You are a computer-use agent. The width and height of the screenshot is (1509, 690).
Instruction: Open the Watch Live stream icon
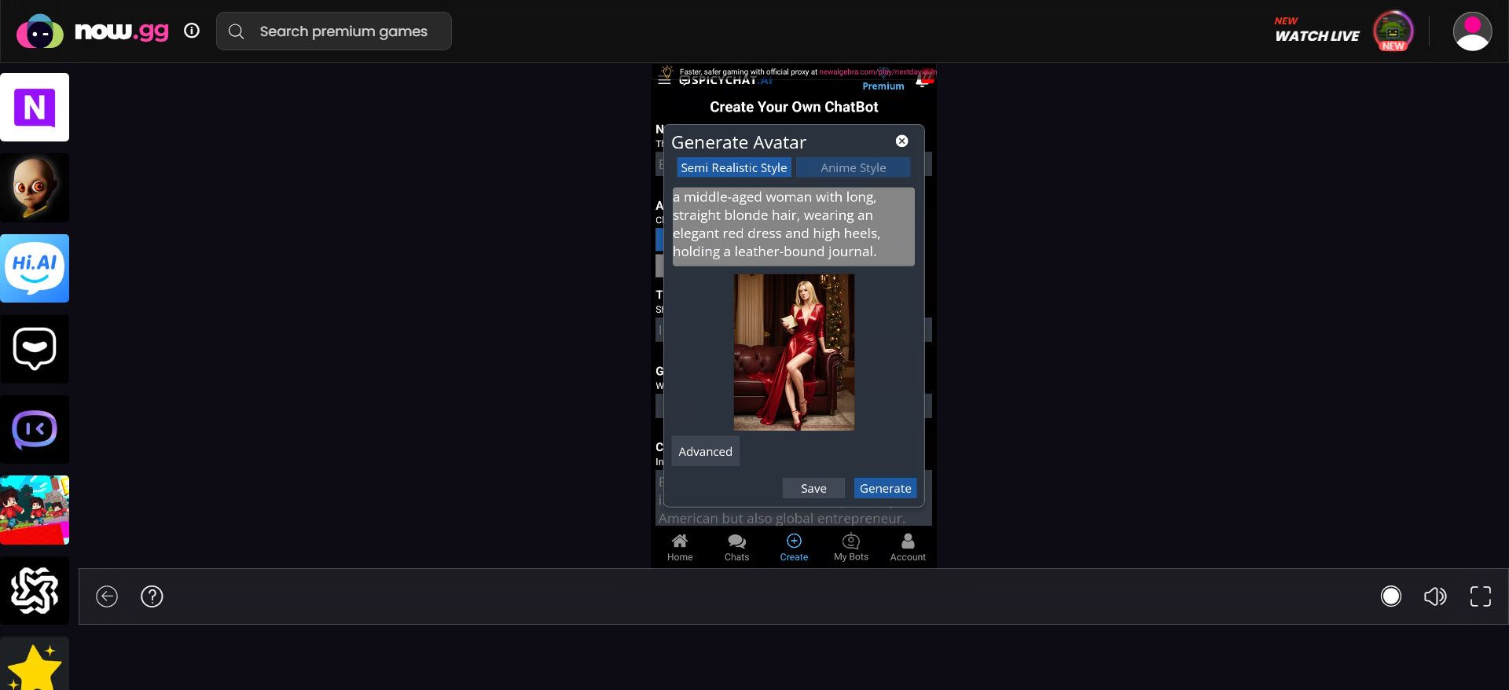1392,31
